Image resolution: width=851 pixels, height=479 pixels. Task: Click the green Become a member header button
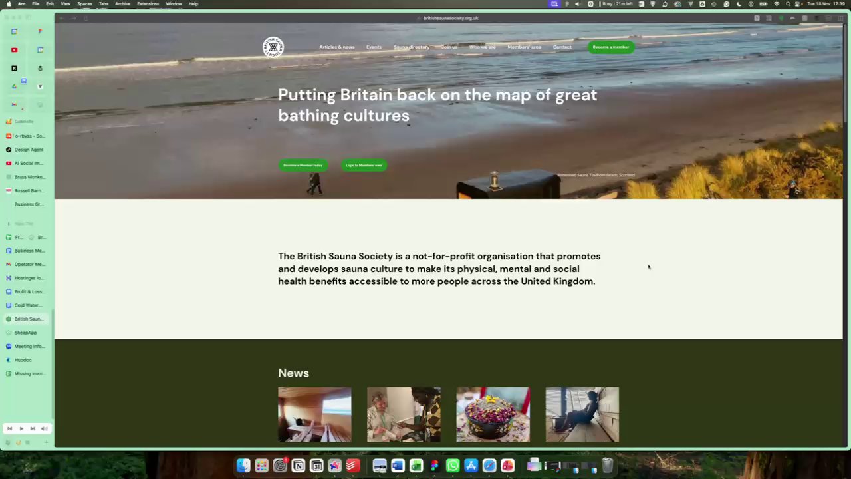coord(610,47)
